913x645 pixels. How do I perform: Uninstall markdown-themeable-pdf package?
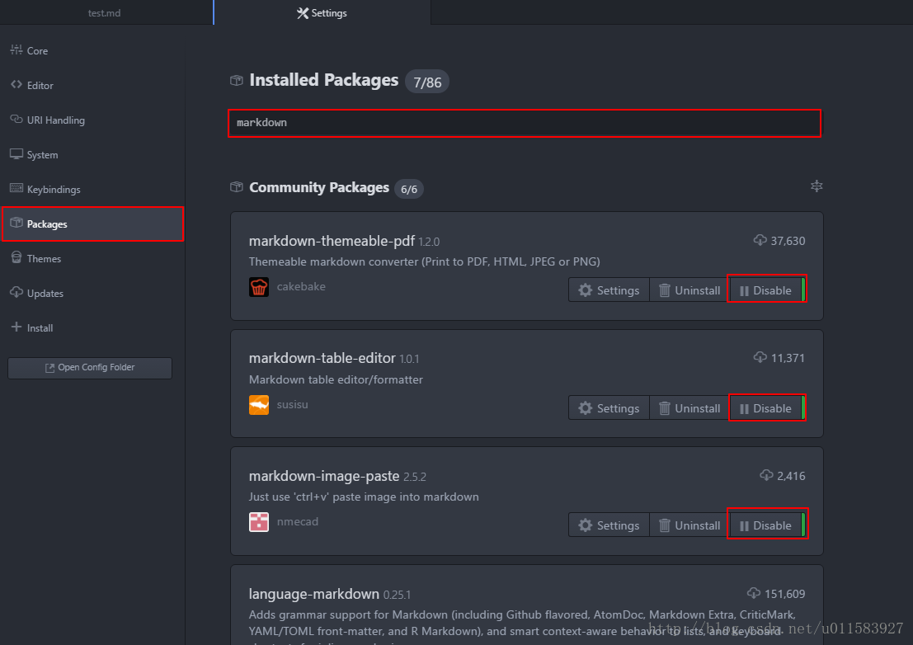(x=689, y=290)
